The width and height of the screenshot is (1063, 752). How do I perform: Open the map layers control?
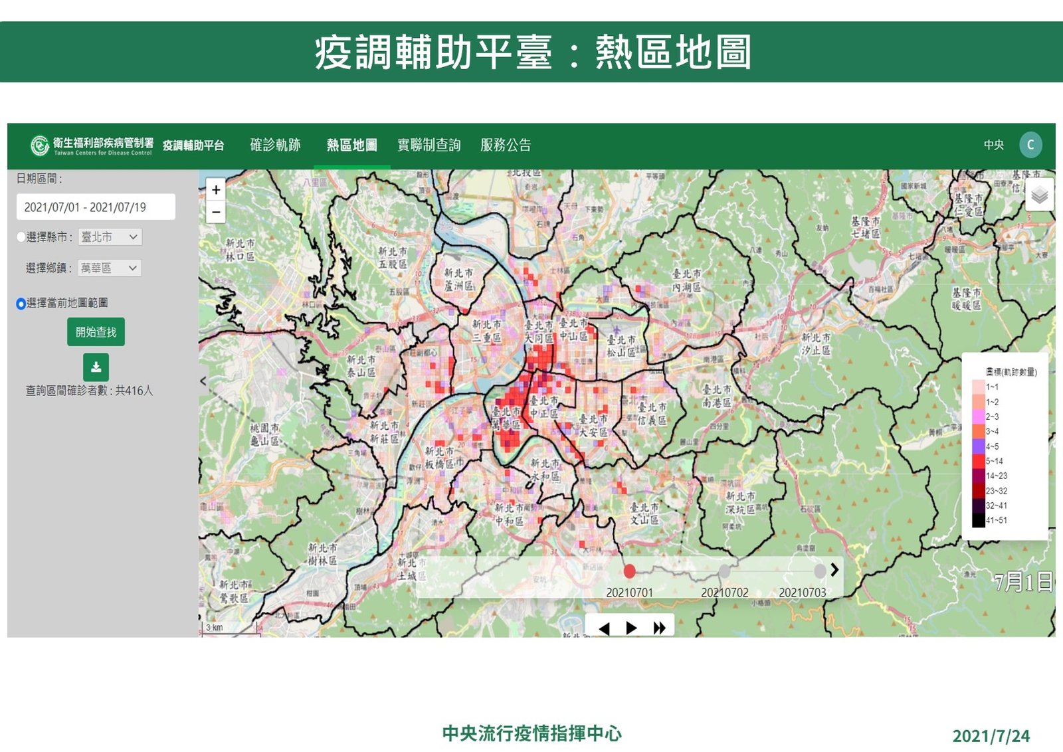(1040, 195)
